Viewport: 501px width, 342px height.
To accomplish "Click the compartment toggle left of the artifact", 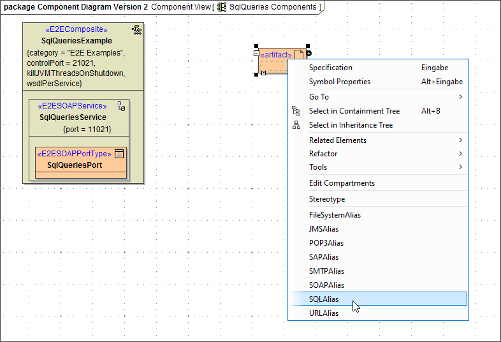I will (256, 54).
